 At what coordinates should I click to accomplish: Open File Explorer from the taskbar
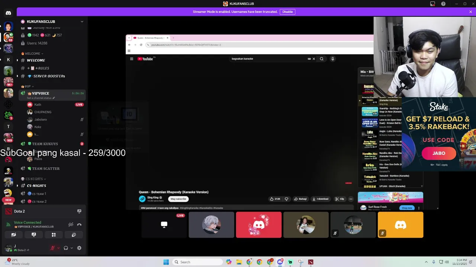[239, 262]
